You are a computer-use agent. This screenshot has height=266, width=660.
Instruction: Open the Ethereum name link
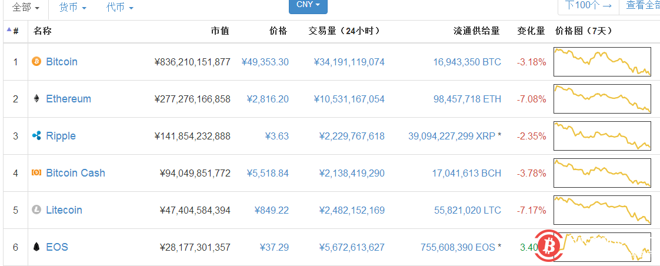click(68, 99)
